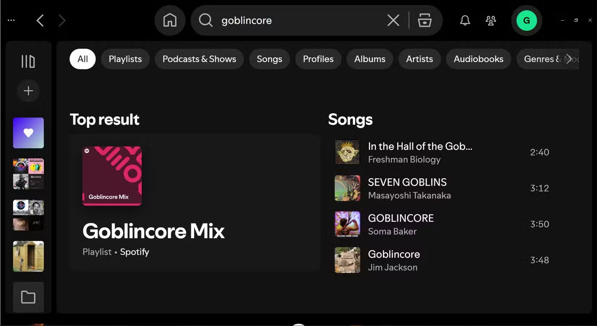Image resolution: width=597 pixels, height=326 pixels.
Task: Open the notifications bell
Action: click(465, 20)
